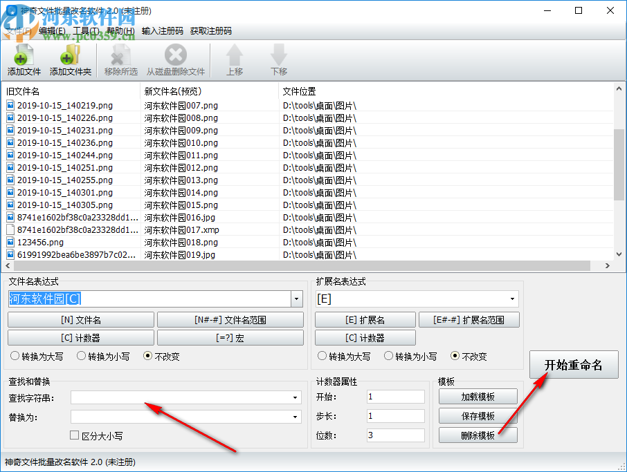Click the extension [C] counter button
Screen dimensions: 627x472
[365, 338]
